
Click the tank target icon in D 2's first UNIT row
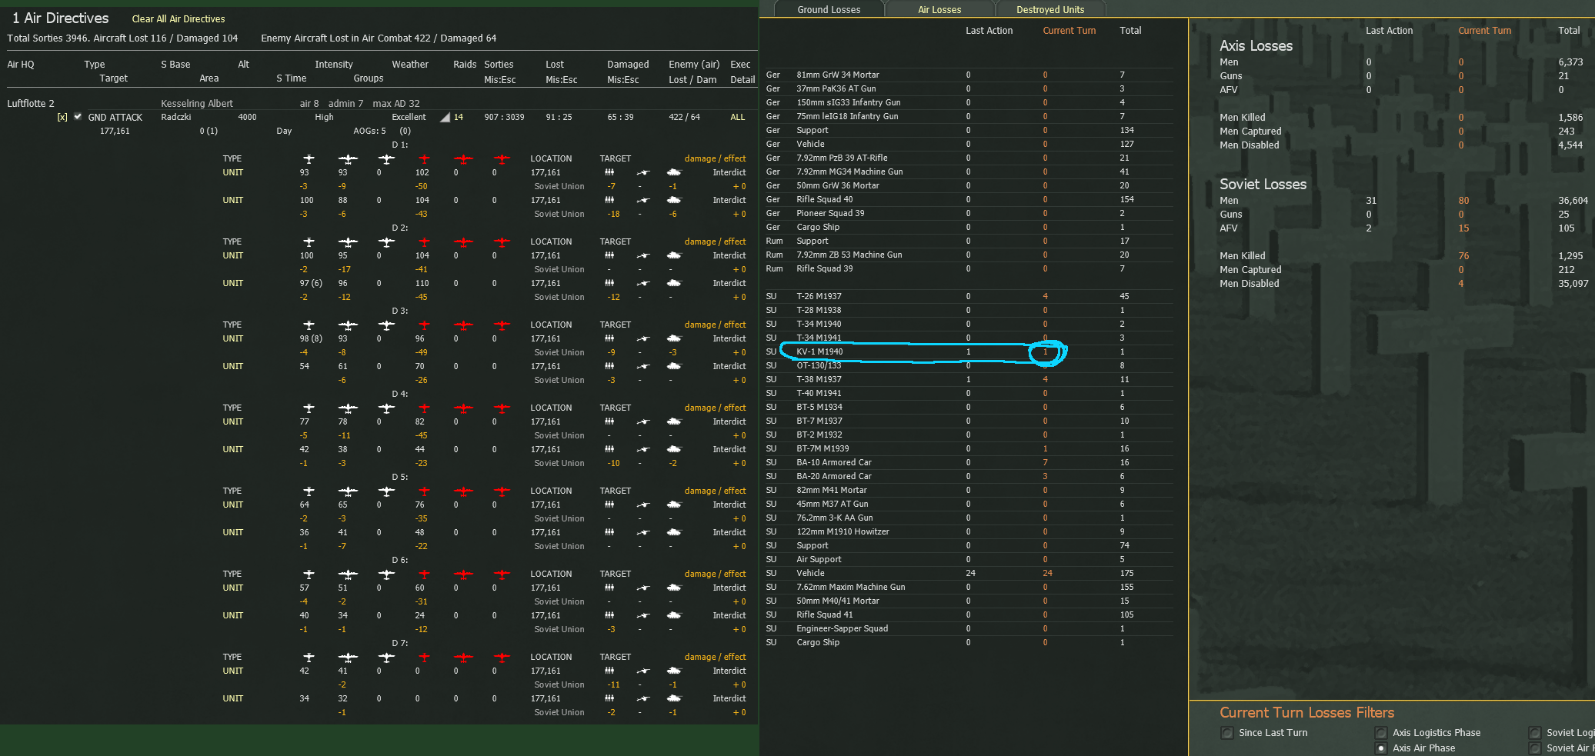[x=674, y=255]
